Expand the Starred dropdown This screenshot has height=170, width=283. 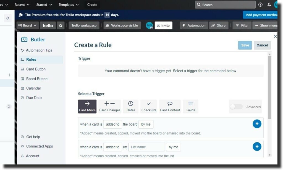[44, 5]
